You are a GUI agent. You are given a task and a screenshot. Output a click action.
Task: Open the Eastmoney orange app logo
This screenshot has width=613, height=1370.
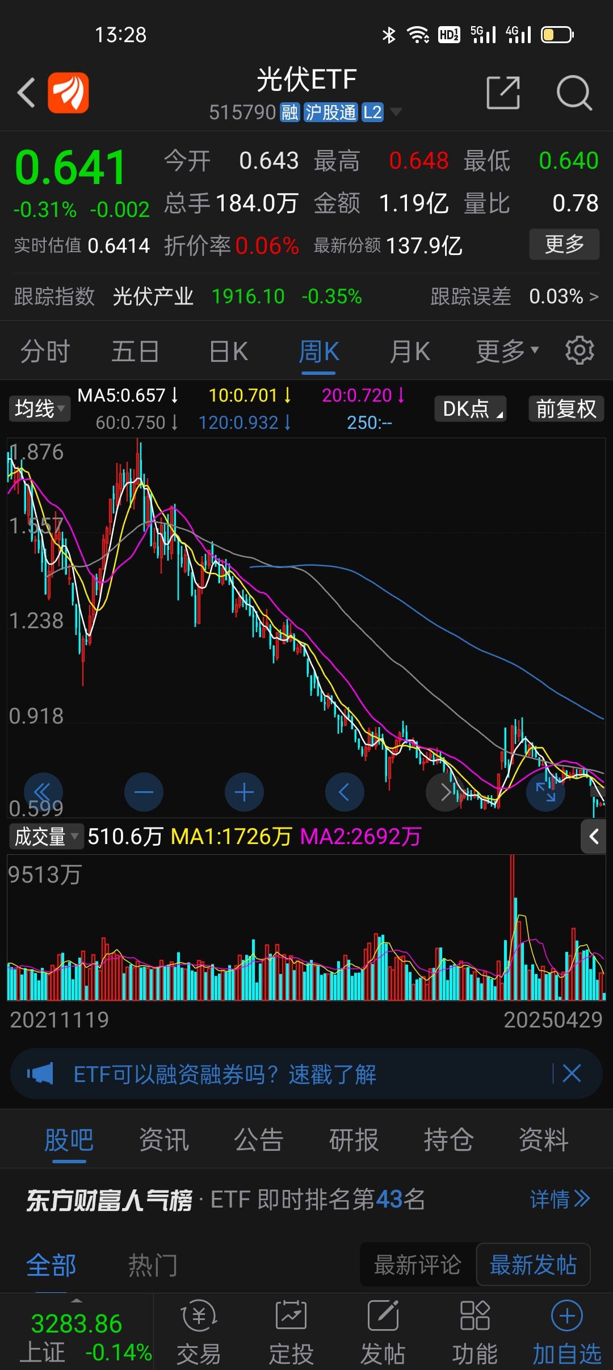click(x=68, y=93)
